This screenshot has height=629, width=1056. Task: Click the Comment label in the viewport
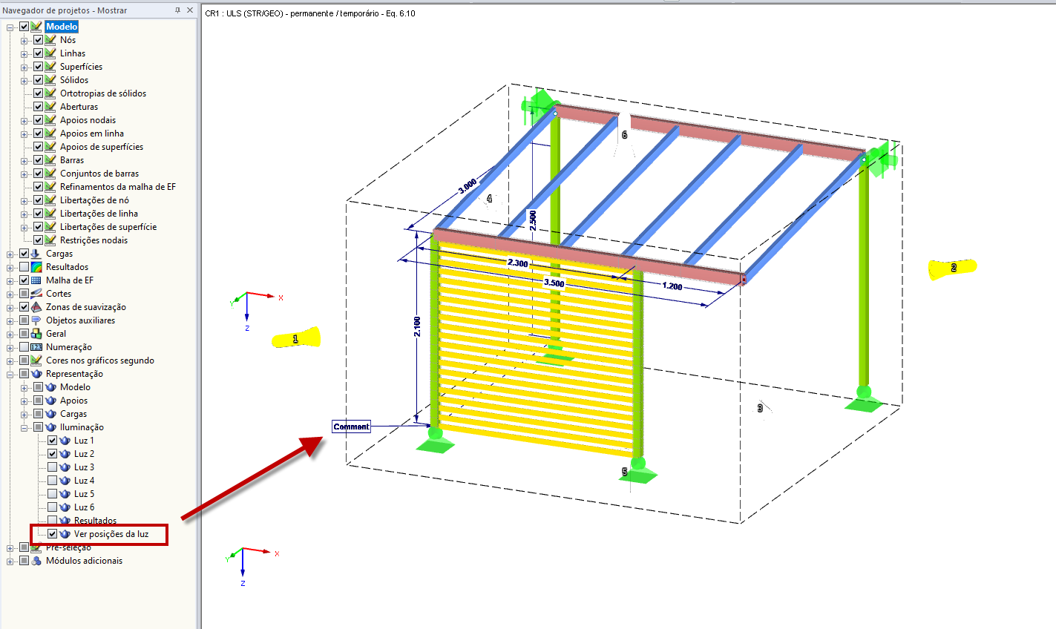point(351,427)
